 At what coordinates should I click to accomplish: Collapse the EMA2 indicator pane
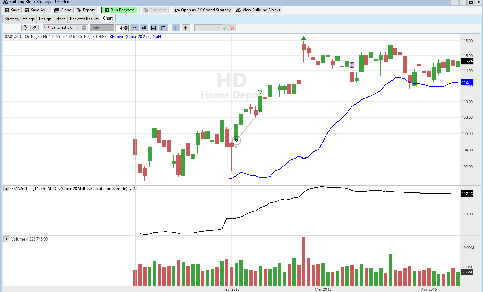pos(6,189)
